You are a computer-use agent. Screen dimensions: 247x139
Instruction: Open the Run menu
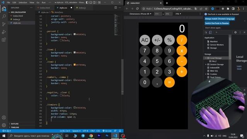(44, 3)
